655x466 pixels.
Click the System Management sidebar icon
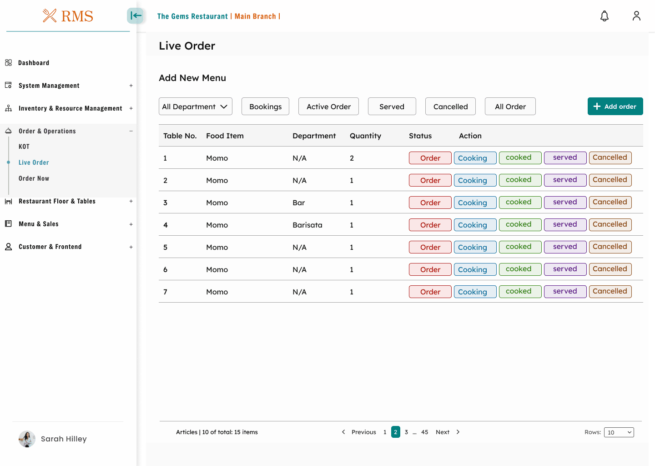pyautogui.click(x=8, y=86)
